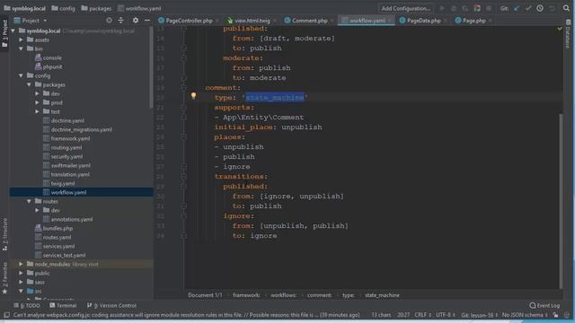Hide the Project panel with minus icon
The image size is (575, 323).
[147, 21]
